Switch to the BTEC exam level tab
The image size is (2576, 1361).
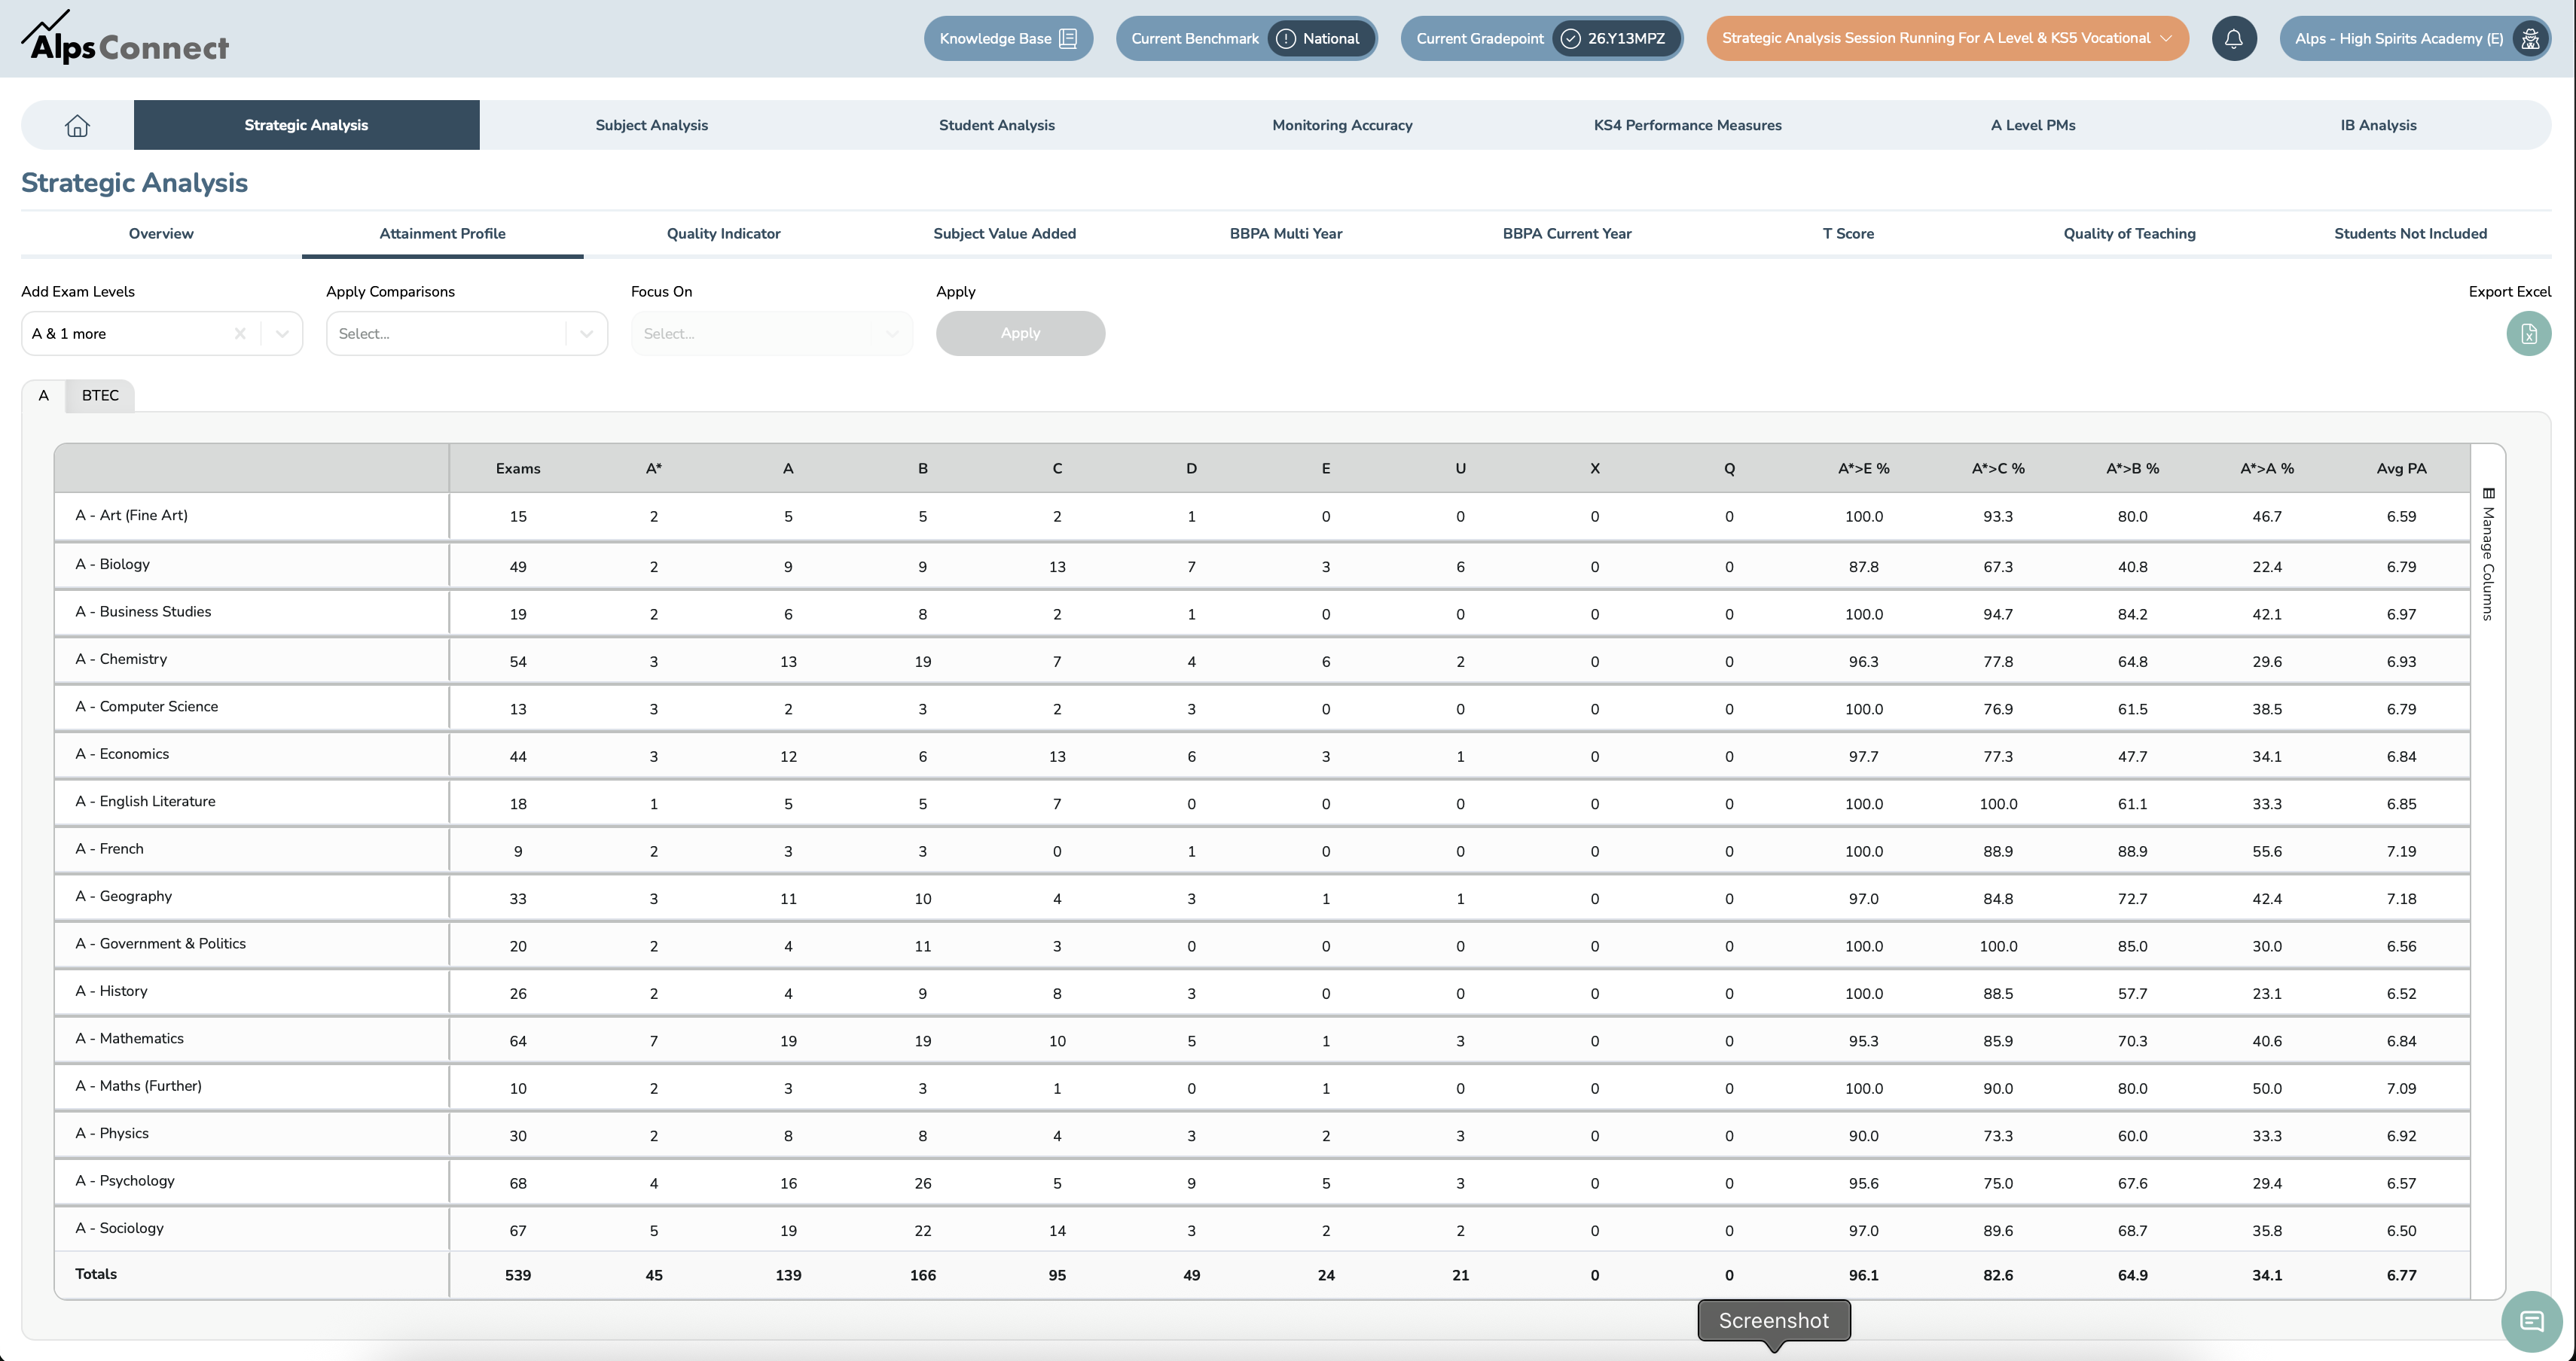point(100,396)
